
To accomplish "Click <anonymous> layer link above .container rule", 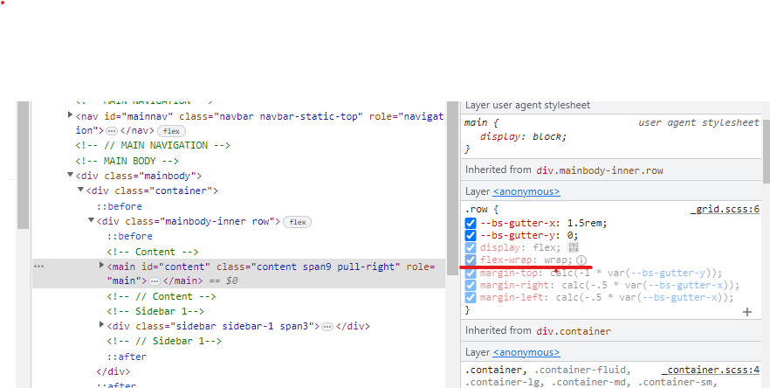I will pyautogui.click(x=526, y=352).
